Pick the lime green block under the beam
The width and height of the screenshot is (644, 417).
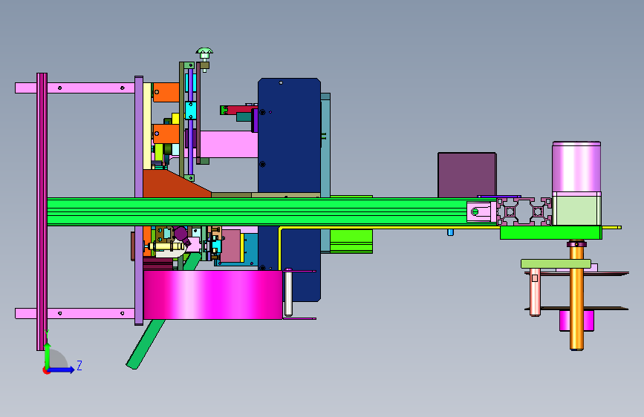tap(351, 241)
